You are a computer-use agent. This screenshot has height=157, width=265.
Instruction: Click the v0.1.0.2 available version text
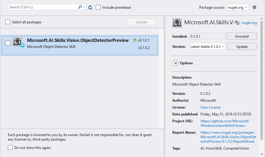[x=144, y=48]
